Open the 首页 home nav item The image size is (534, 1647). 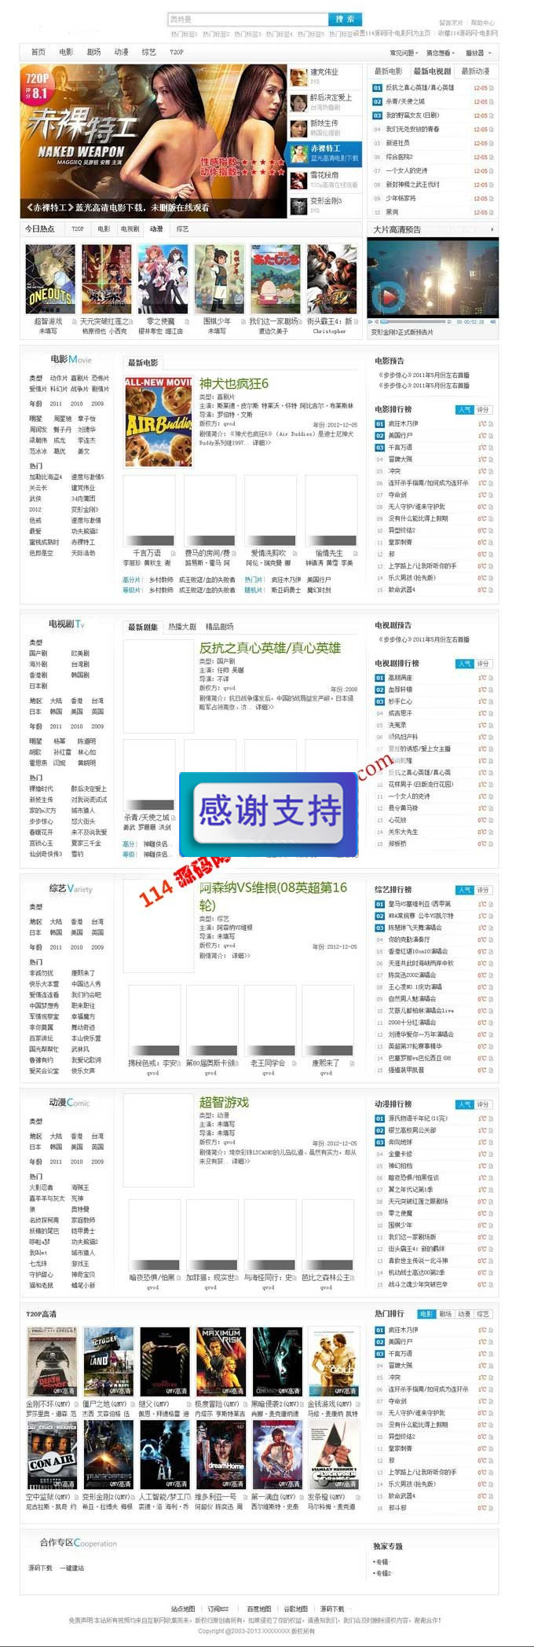pos(38,52)
